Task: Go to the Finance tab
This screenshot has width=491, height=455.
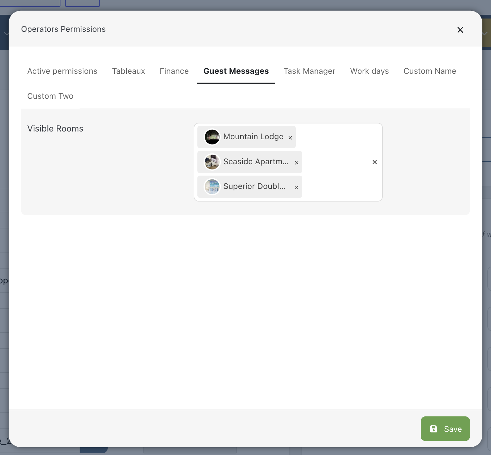Action: [x=174, y=71]
